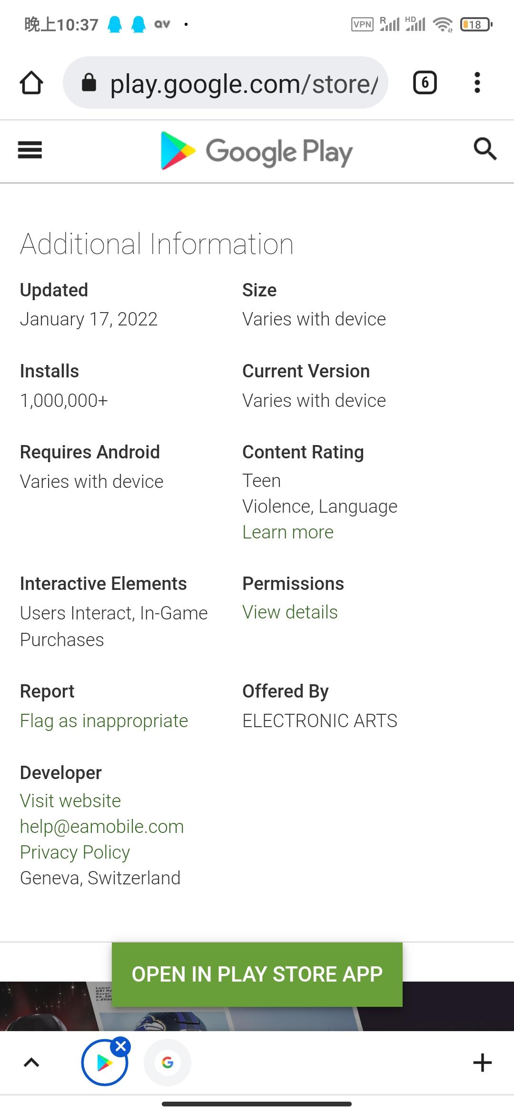
Task: Switch to the Google tab thumbnail
Action: (168, 1063)
